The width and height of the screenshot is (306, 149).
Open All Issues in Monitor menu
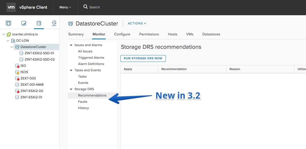(x=85, y=51)
